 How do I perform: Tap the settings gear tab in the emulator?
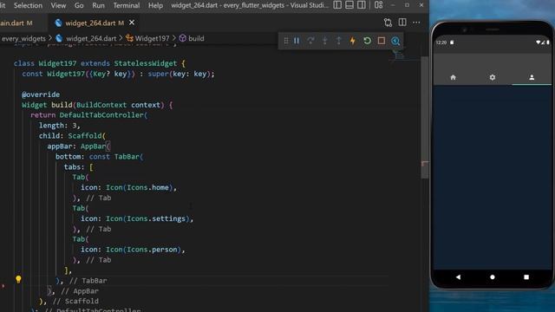(x=493, y=77)
